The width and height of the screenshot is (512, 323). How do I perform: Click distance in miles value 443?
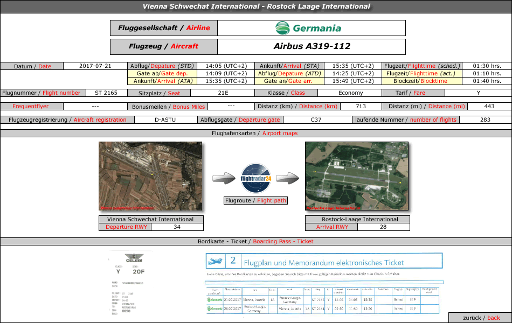click(489, 107)
